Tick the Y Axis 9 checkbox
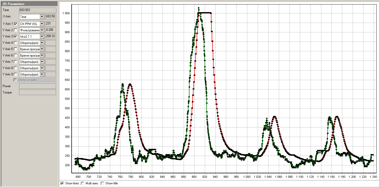 pos(16,74)
